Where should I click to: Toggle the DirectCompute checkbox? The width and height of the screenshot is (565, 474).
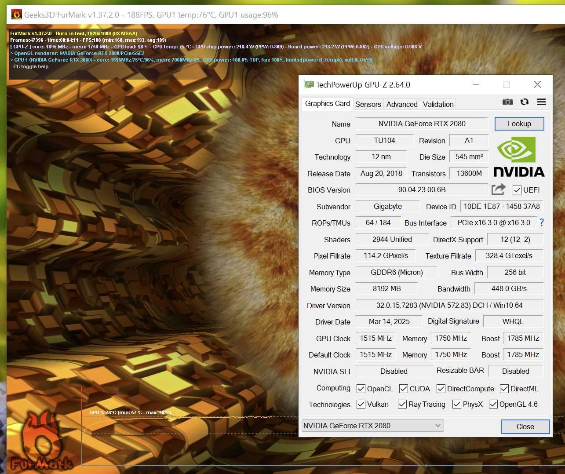441,389
